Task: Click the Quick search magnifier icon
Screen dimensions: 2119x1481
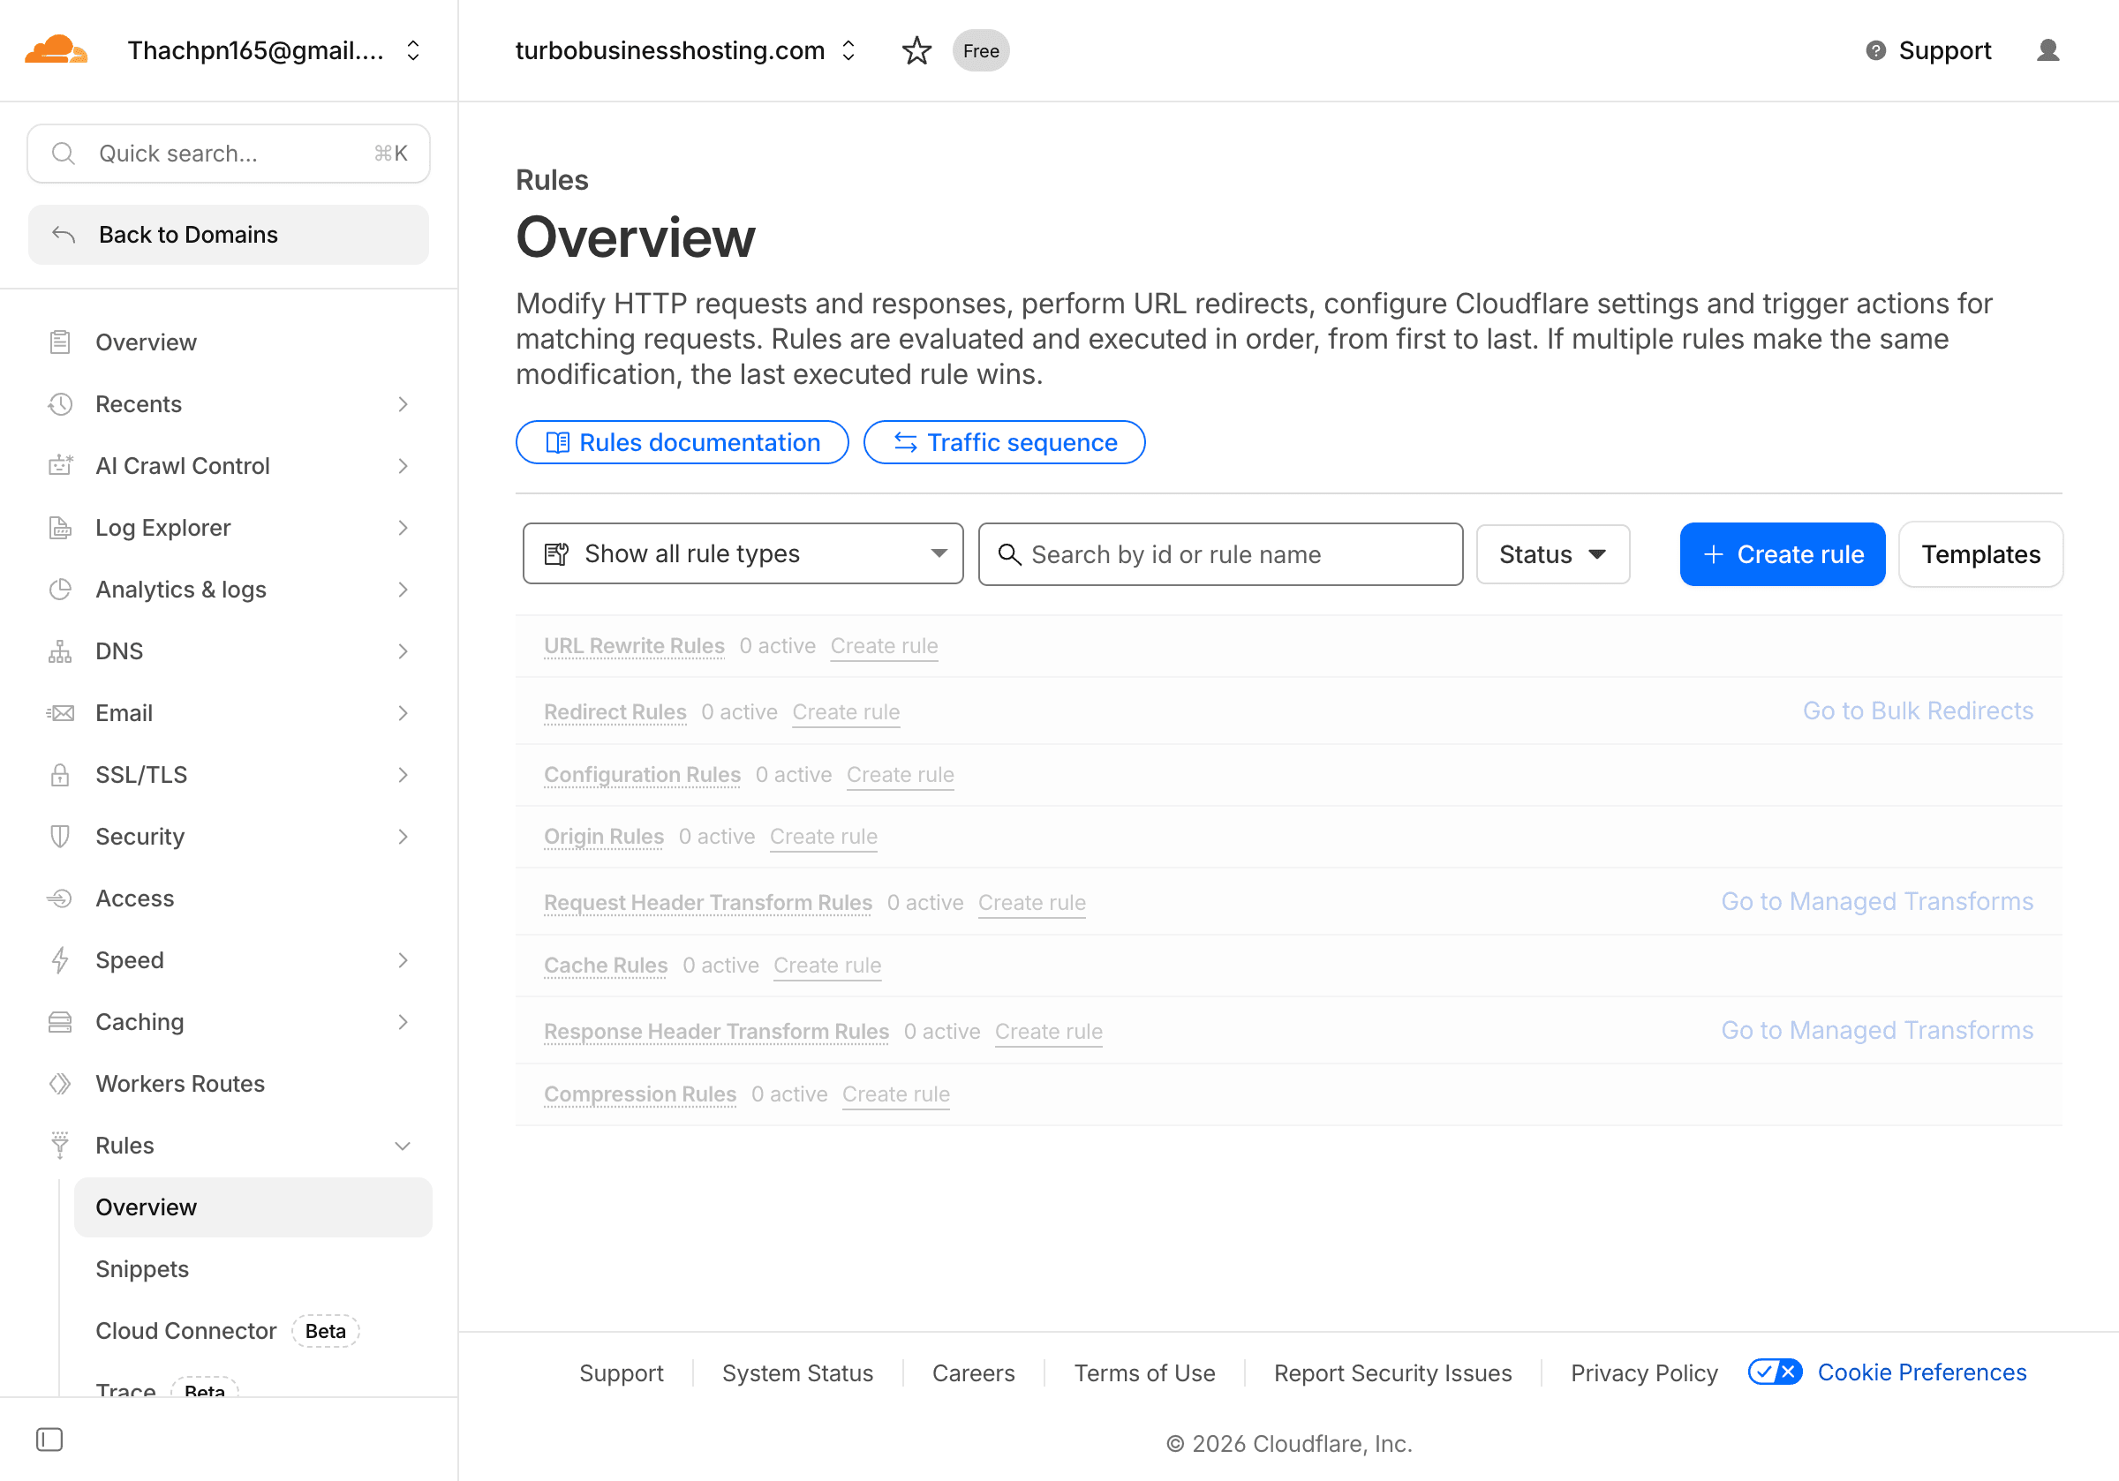Action: 63,154
